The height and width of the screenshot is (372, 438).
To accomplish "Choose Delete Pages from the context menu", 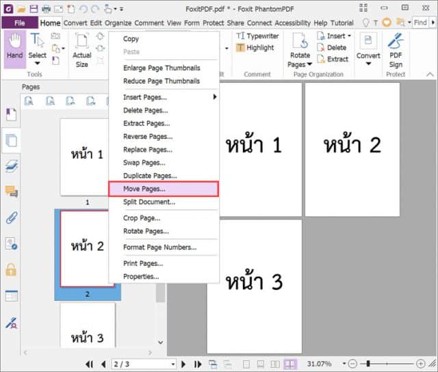I will [145, 111].
